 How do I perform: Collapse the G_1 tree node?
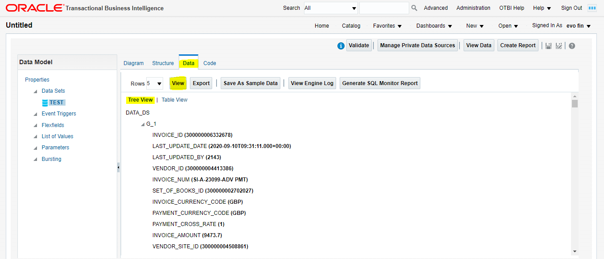point(143,123)
